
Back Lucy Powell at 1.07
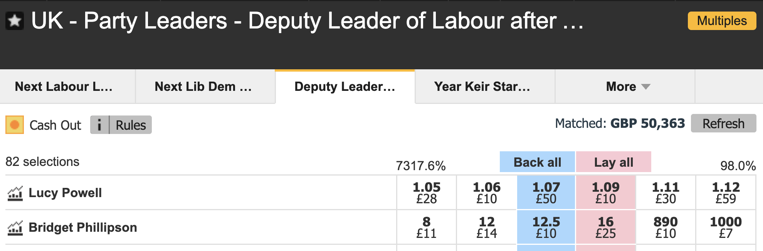tap(546, 193)
